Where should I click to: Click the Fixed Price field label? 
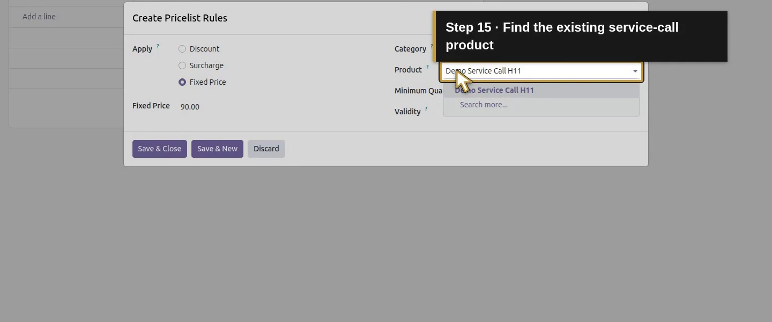click(151, 106)
